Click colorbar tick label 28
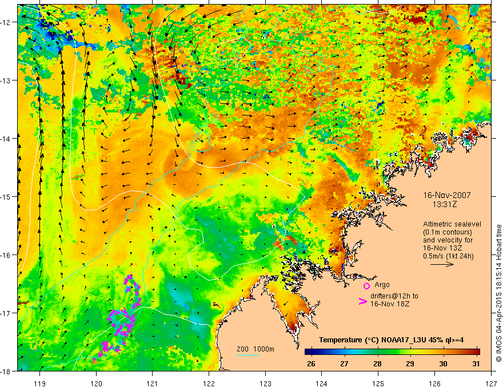 378,363
